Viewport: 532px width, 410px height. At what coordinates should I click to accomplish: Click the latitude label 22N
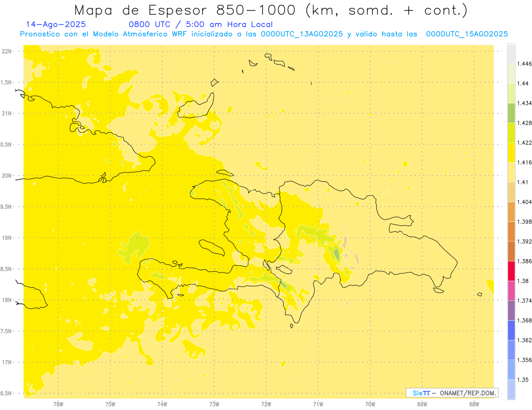click(7, 51)
